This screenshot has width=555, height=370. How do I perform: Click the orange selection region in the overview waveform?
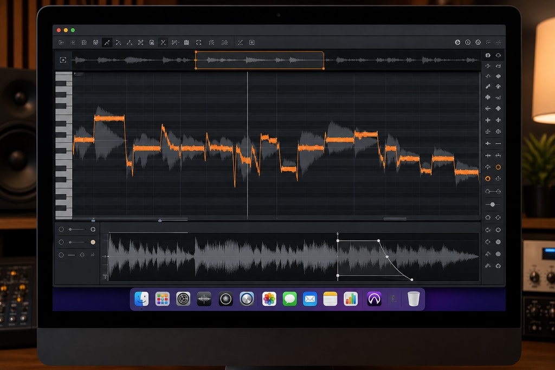260,60
